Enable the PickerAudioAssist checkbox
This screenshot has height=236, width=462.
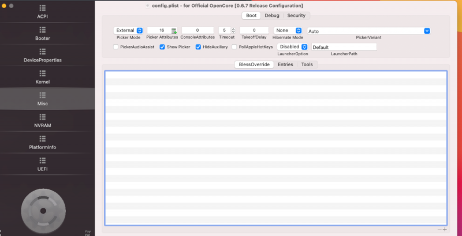[116, 47]
